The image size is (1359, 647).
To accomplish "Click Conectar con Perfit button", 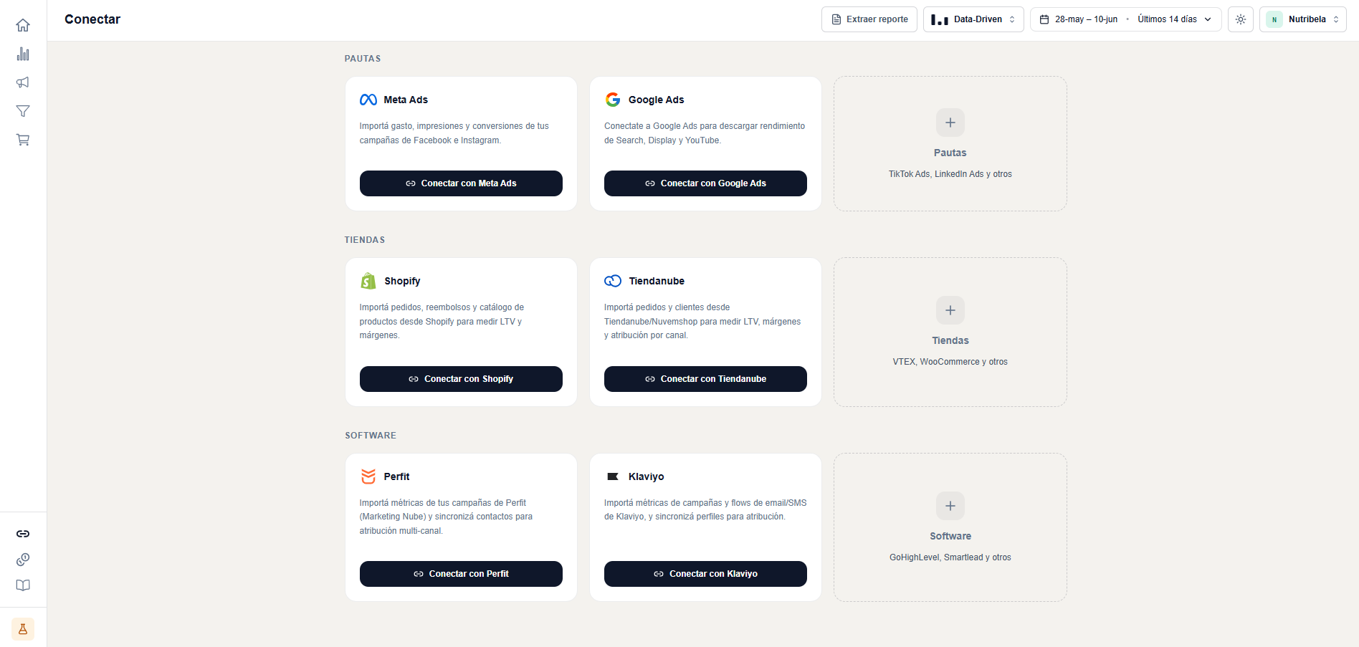I will point(461,574).
